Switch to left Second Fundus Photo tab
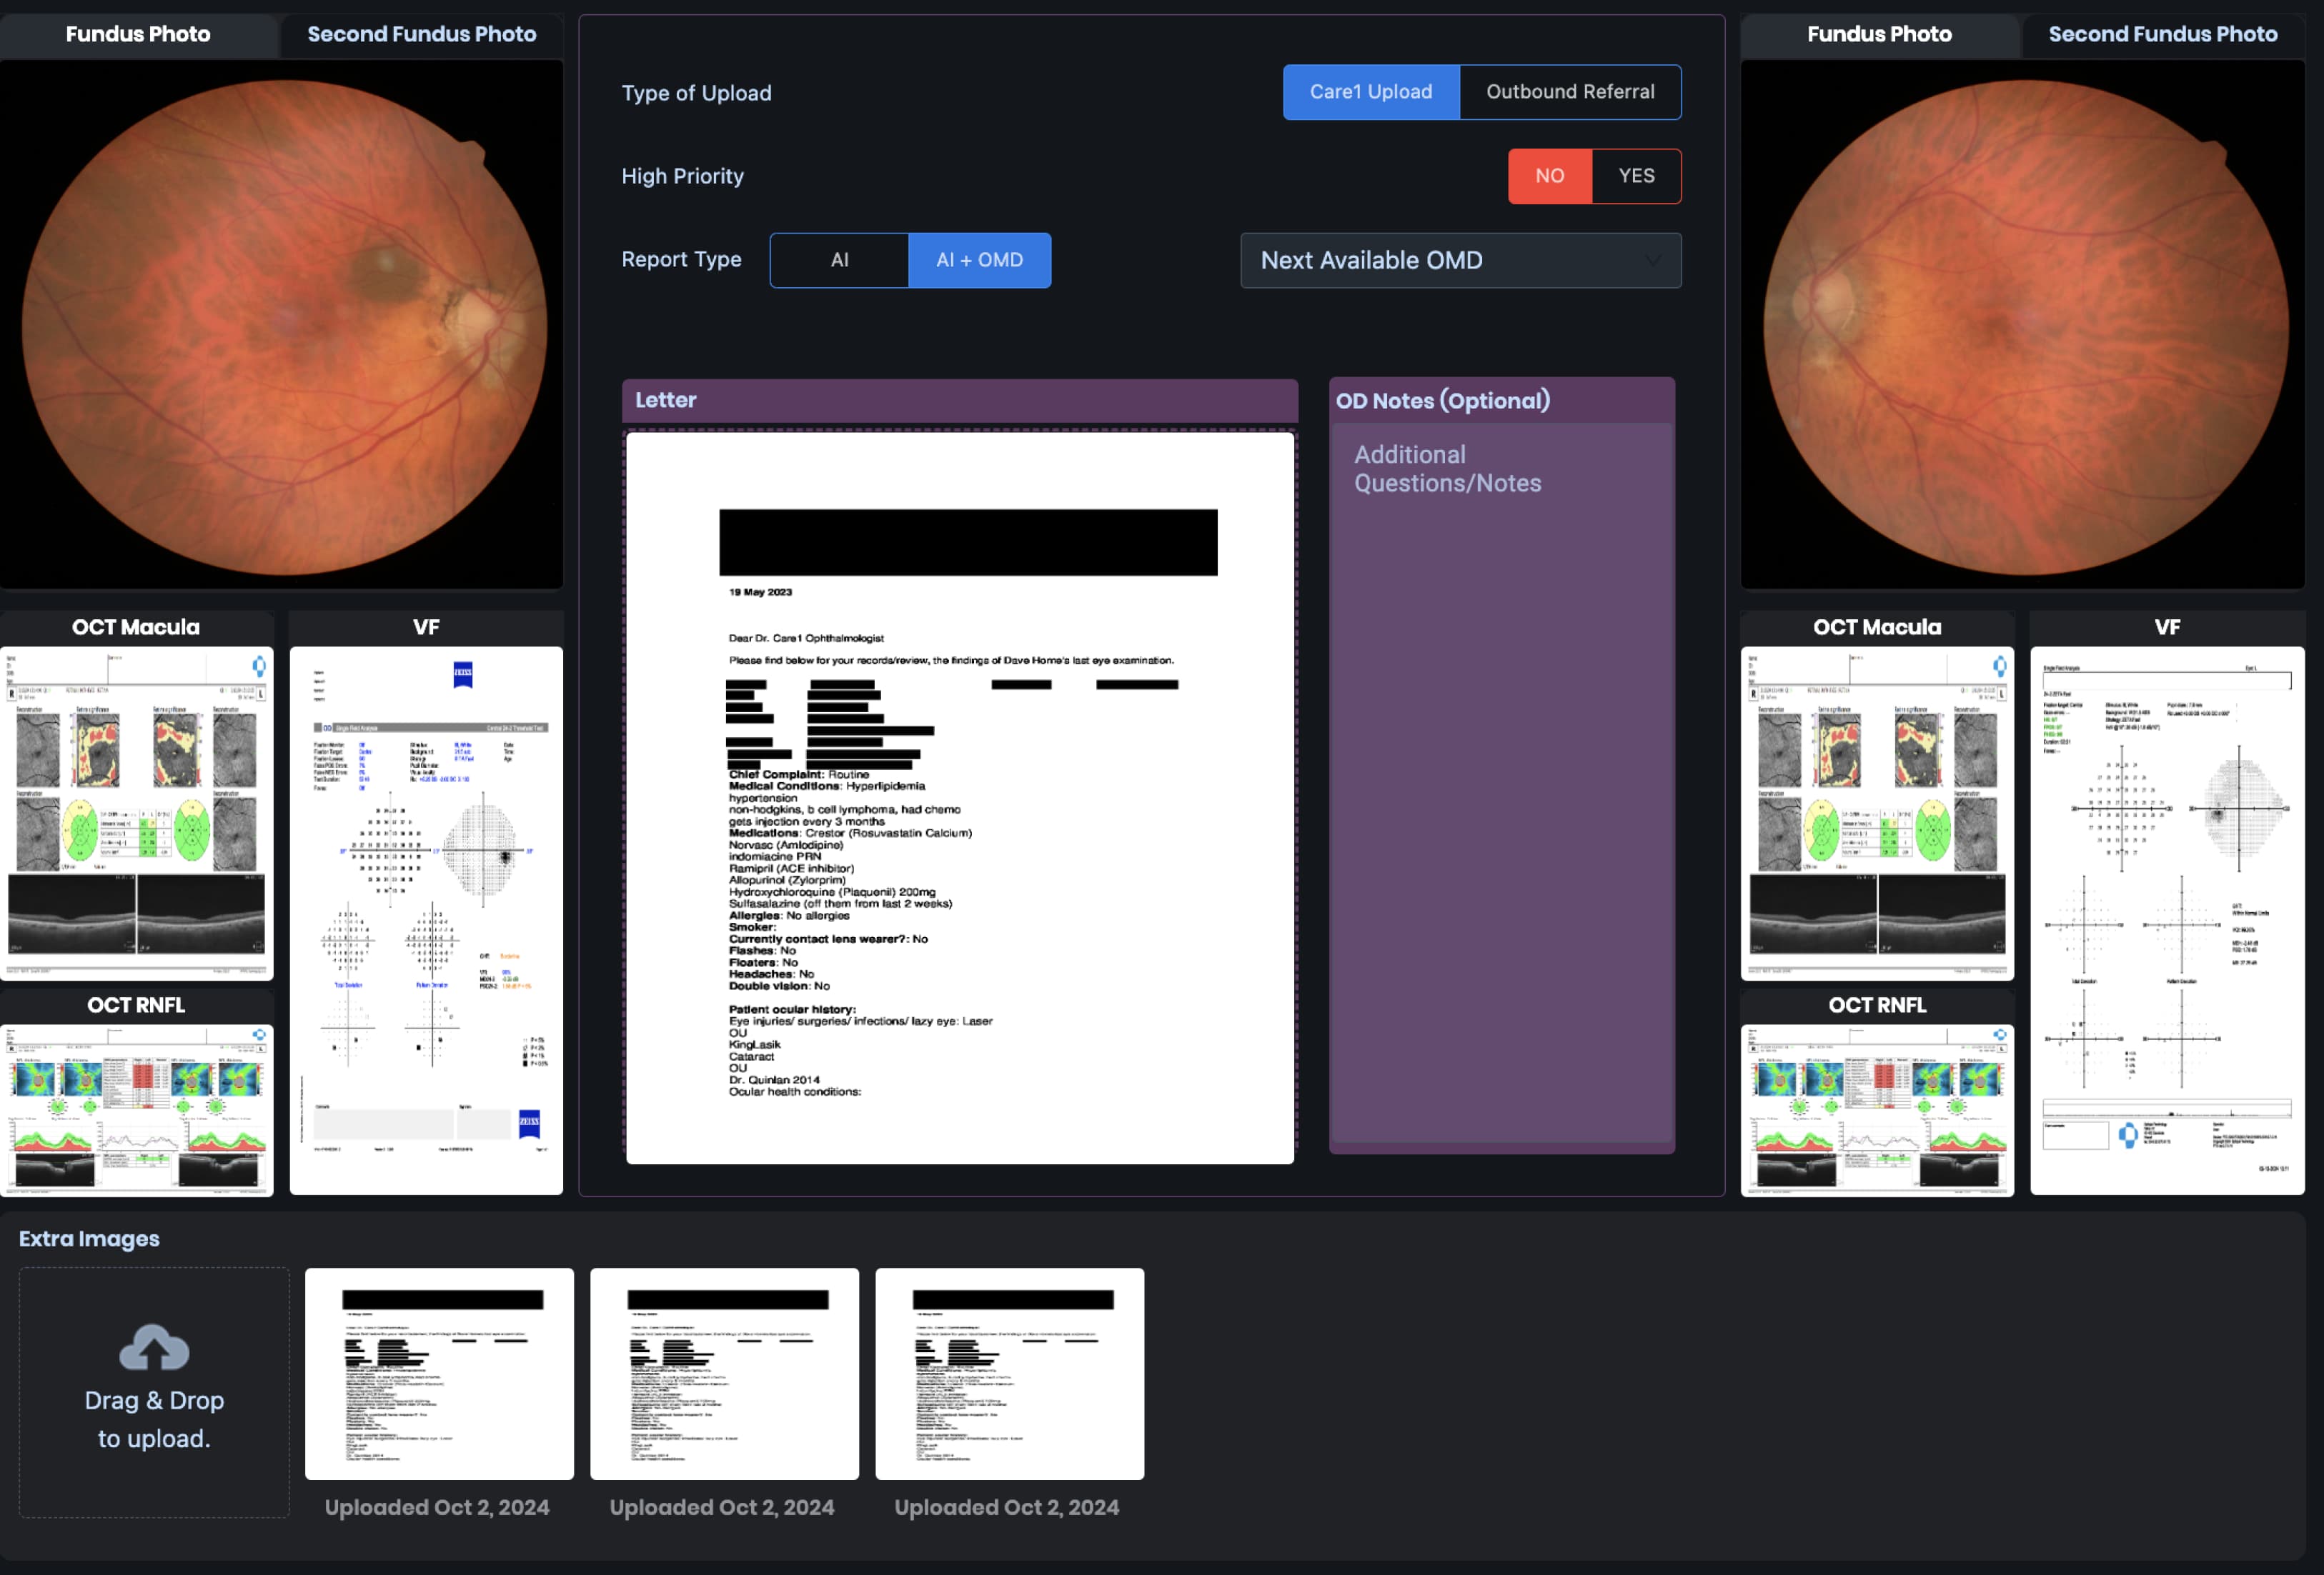 (421, 34)
